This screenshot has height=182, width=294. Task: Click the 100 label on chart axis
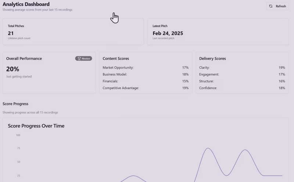click(x=18, y=135)
